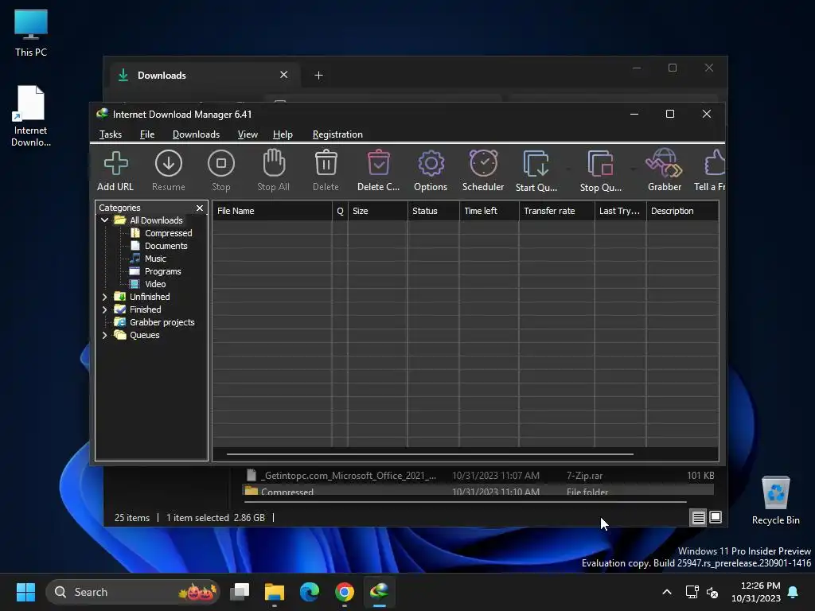Select the Documents category
This screenshot has height=611, width=815.
(x=166, y=246)
